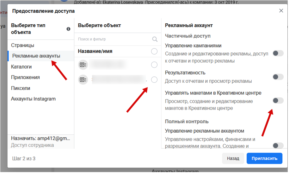The height and width of the screenshot is (173, 289).
Task: Open the Страницы object type
Action: point(23,45)
